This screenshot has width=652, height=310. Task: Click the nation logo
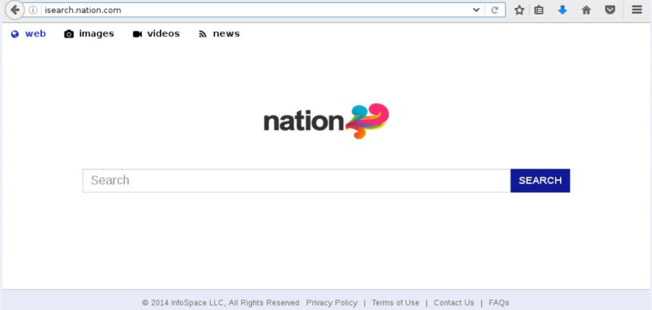pyautogui.click(x=327, y=121)
